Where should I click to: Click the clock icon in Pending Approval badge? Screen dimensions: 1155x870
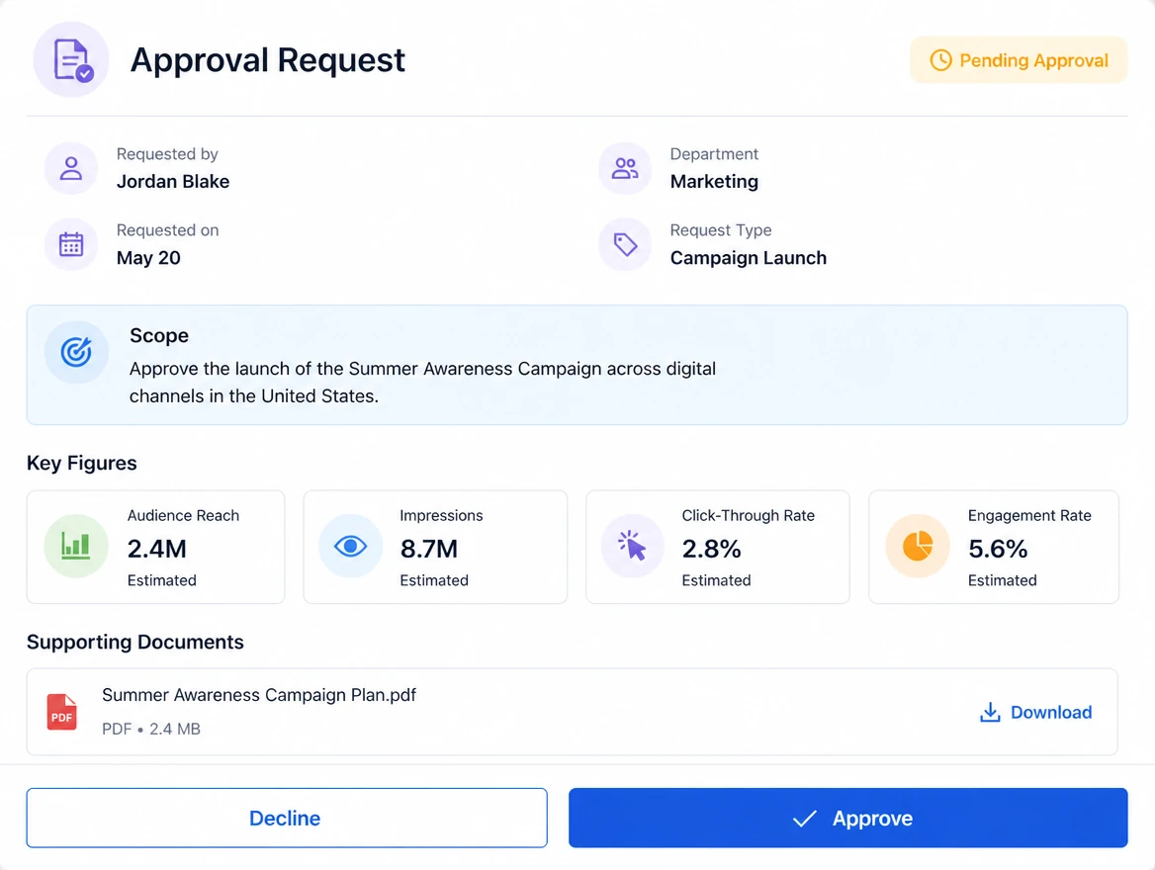[940, 60]
